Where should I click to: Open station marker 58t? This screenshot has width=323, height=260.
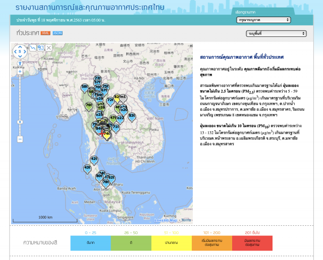pos(84,88)
